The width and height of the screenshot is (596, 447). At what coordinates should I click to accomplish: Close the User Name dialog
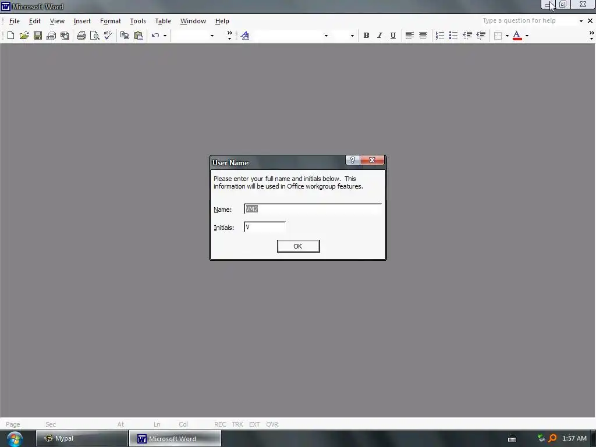(x=372, y=161)
